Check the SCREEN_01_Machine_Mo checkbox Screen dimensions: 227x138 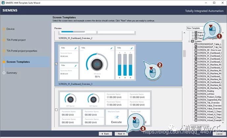[x=196, y=65]
